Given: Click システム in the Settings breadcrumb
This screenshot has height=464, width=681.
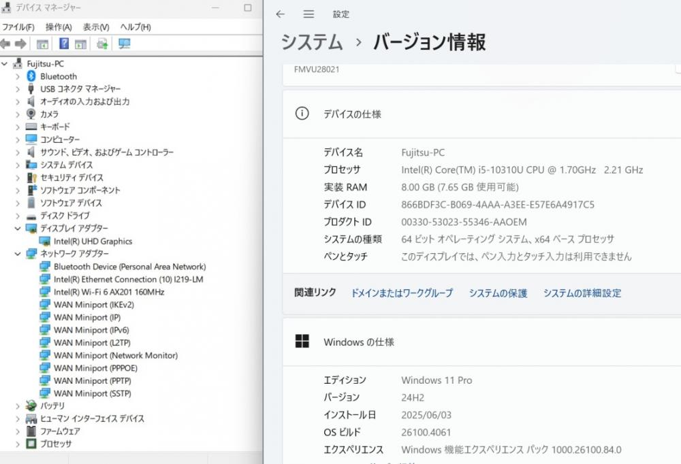Looking at the screenshot, I should [312, 42].
